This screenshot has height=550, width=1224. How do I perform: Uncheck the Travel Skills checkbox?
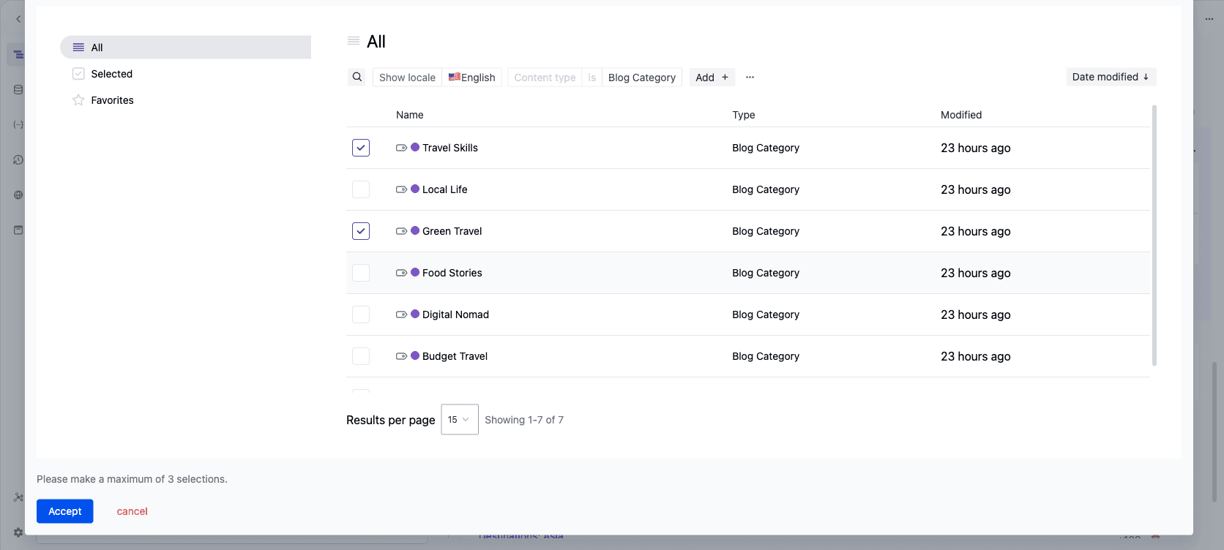pyautogui.click(x=361, y=148)
